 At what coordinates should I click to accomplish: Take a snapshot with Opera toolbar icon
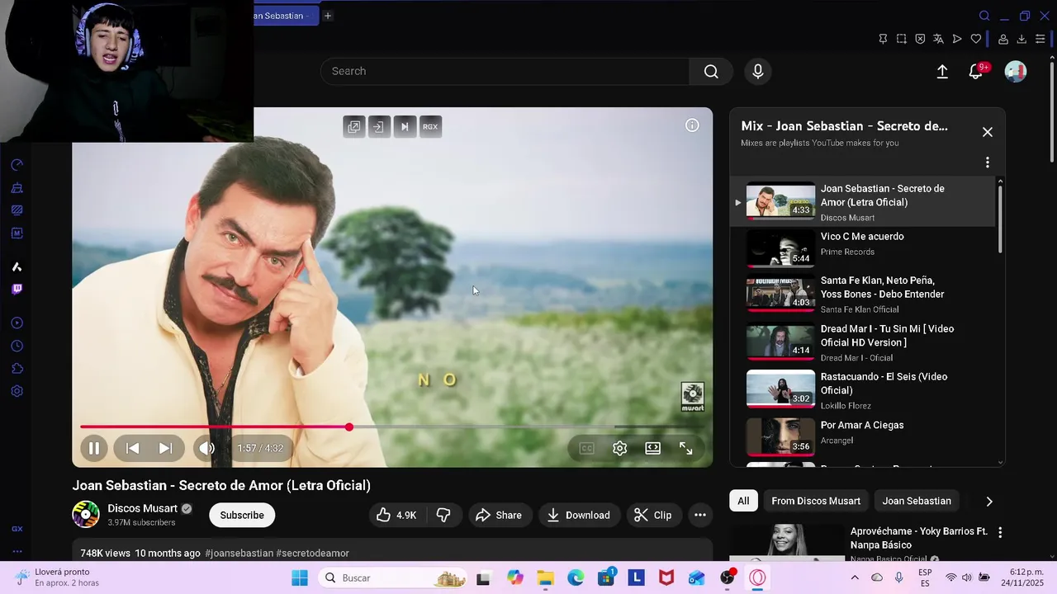click(902, 39)
